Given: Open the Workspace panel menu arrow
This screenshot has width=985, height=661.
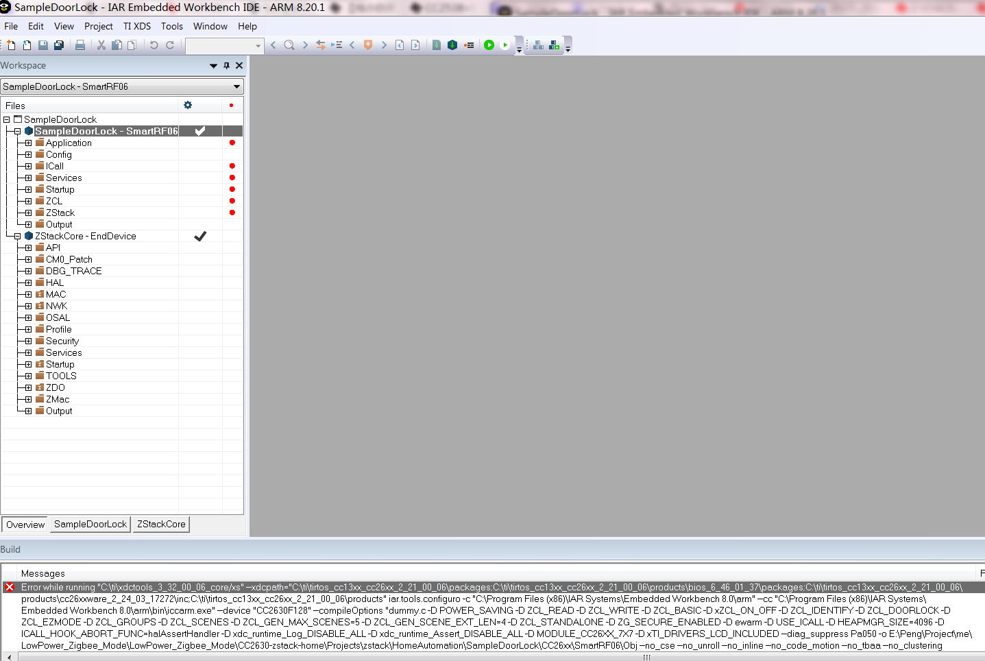Looking at the screenshot, I should click(x=213, y=66).
